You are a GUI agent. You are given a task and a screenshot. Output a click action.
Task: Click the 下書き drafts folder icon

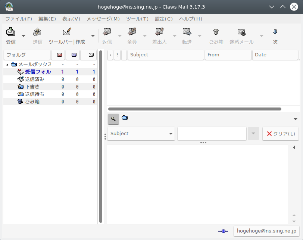(x=20, y=87)
